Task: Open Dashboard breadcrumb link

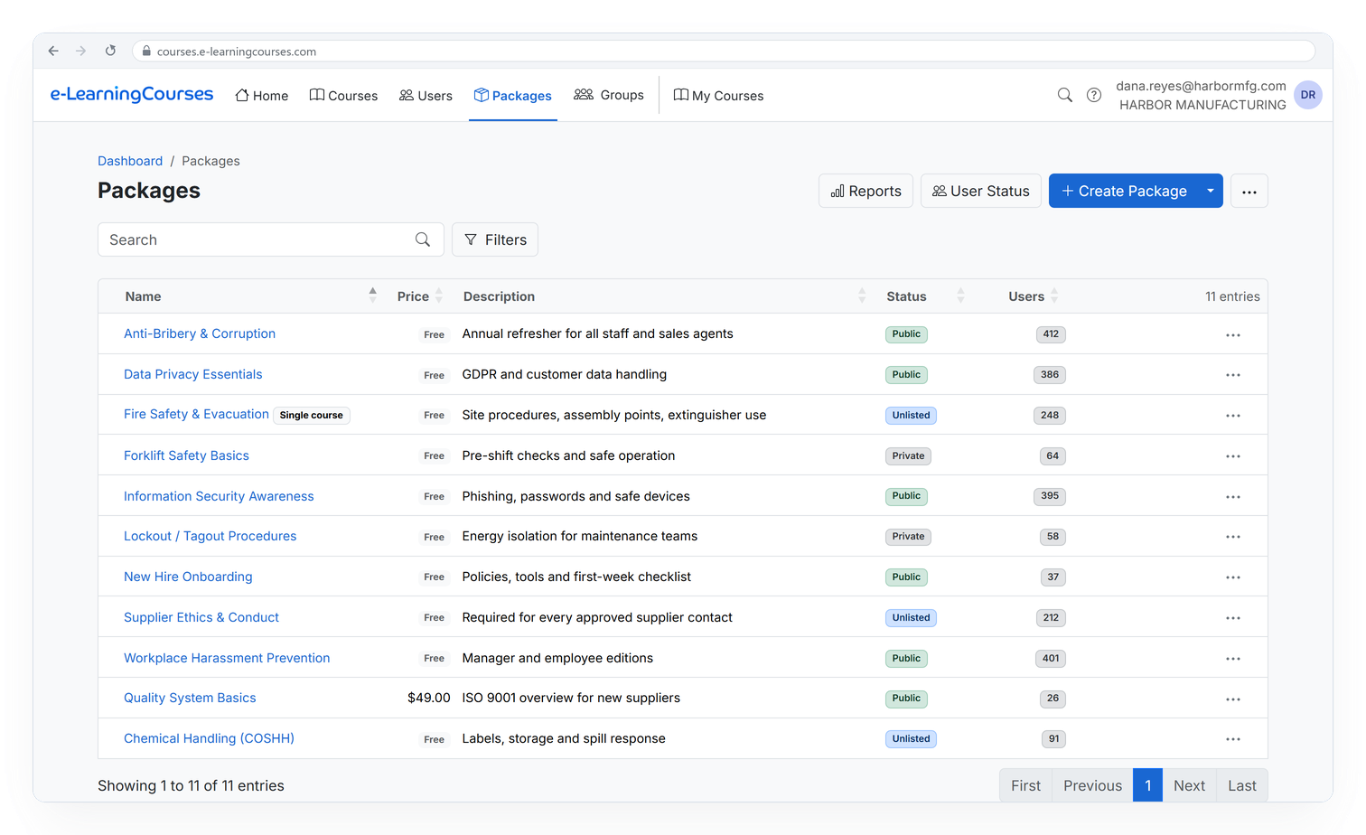Action: pyautogui.click(x=130, y=161)
